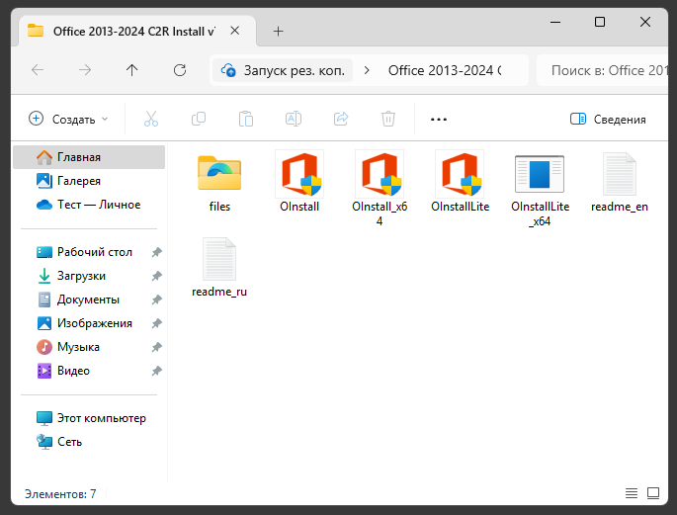Expand the breadcrumb chevron before Office 2013-2024
The width and height of the screenshot is (677, 515).
[368, 70]
